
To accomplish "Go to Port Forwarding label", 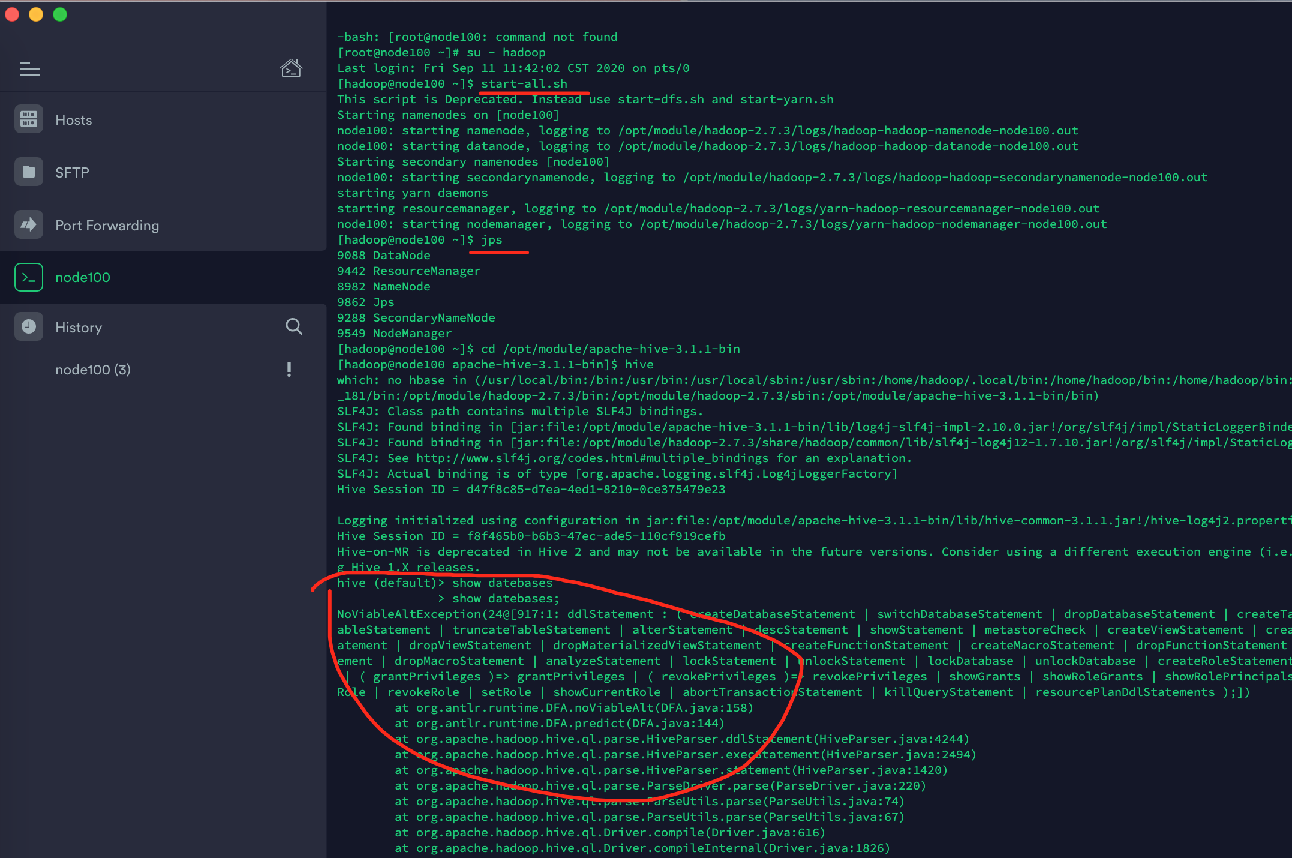I will tap(107, 226).
